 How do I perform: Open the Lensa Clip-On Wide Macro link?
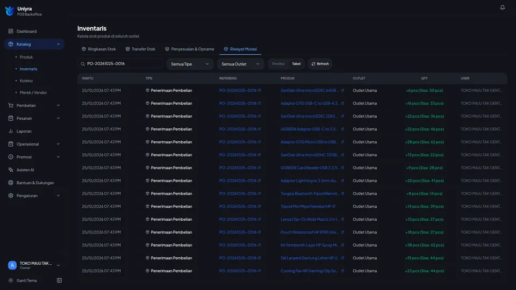click(x=310, y=219)
